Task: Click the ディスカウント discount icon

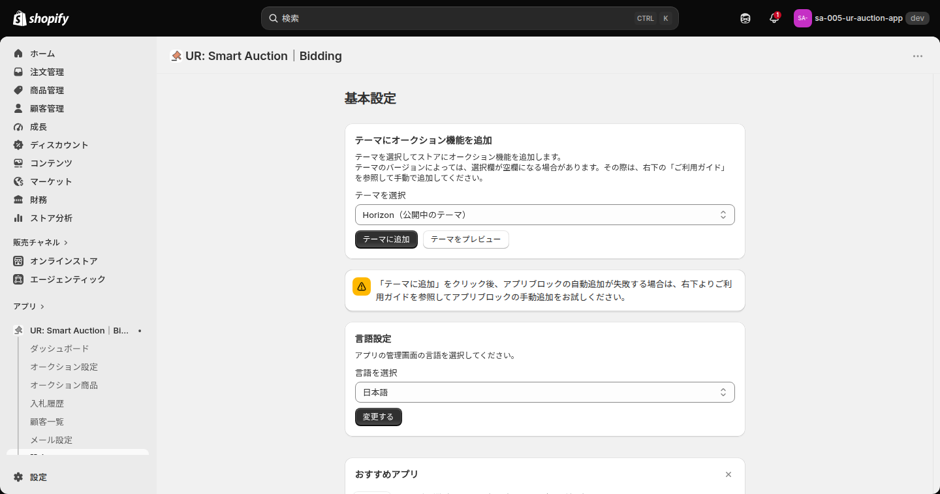Action: click(x=18, y=145)
